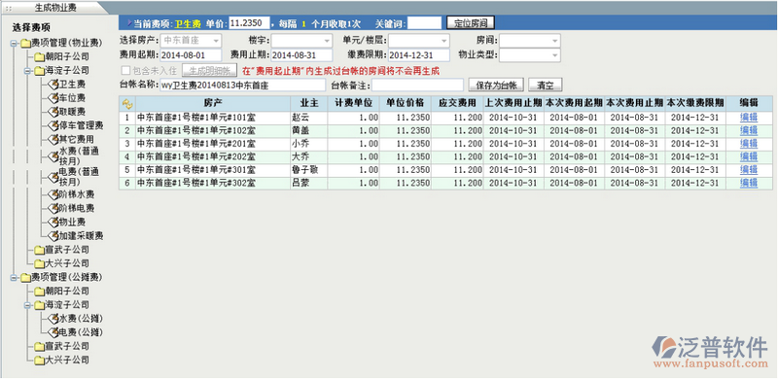This screenshot has height=379, width=778.
Task: Collapse the 费项管理(物业费) tree node
Action: point(13,43)
